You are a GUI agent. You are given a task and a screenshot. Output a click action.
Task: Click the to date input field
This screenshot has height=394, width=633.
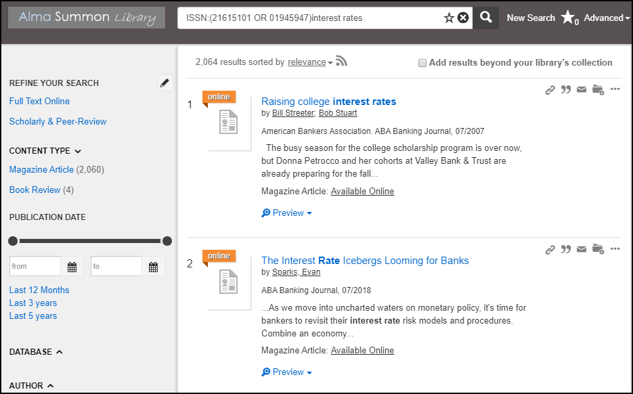tap(116, 267)
